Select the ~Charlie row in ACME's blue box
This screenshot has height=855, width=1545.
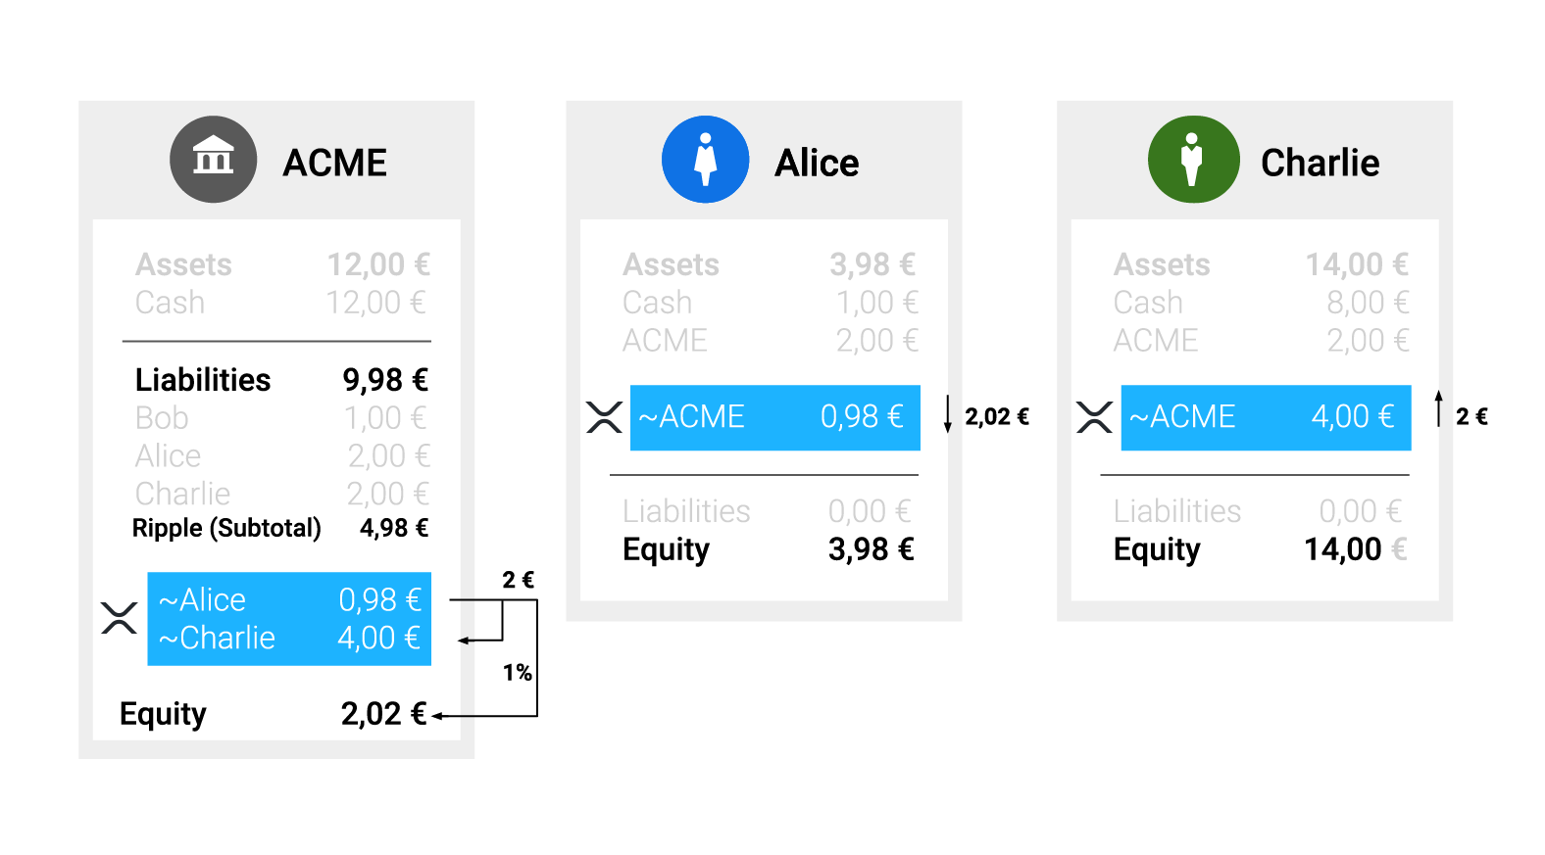click(289, 639)
